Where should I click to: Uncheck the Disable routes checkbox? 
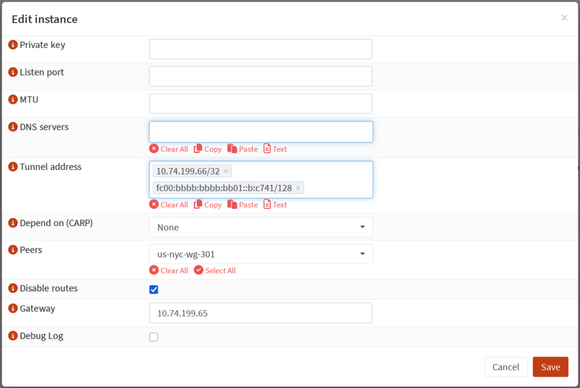point(153,290)
